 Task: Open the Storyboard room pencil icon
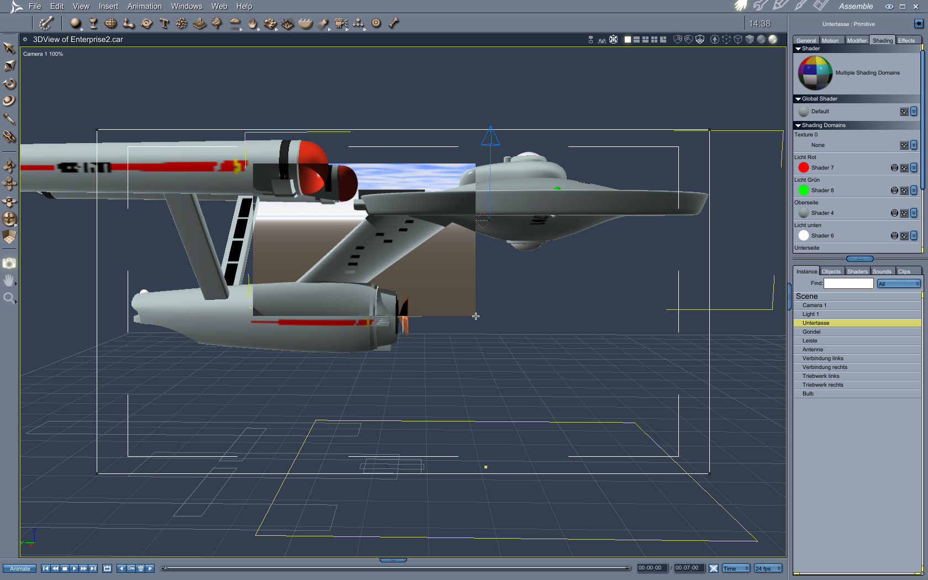tap(781, 6)
